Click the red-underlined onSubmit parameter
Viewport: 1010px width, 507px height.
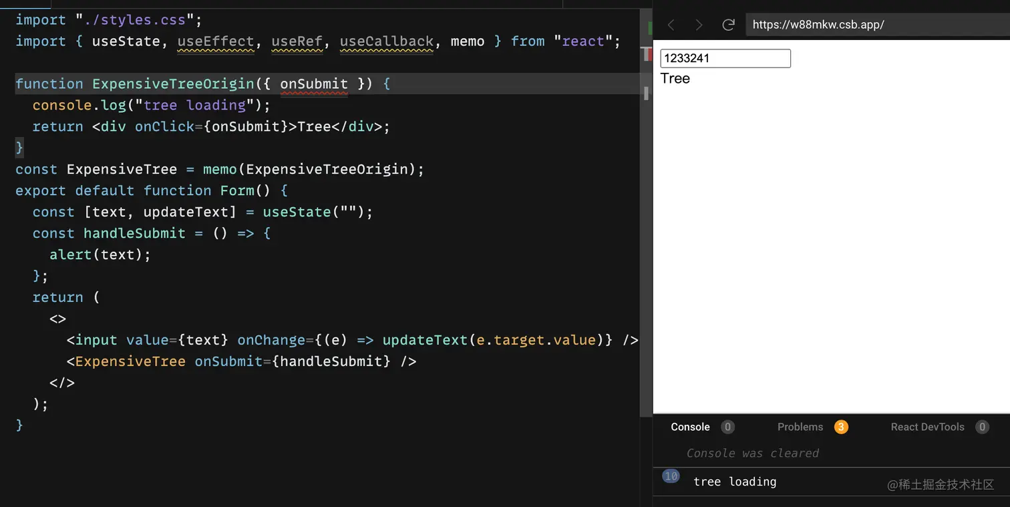click(x=314, y=84)
